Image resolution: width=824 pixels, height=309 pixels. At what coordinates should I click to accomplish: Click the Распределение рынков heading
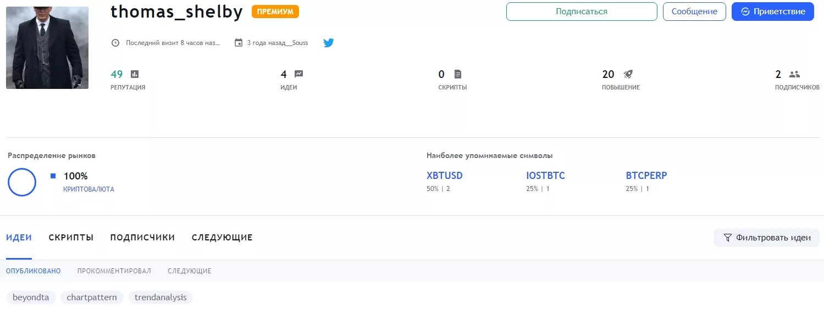coord(52,156)
